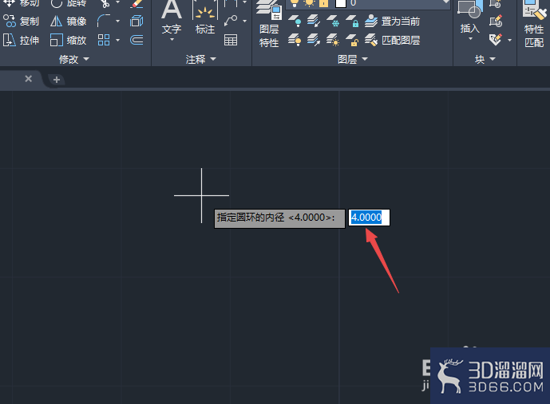Click the Thaw all layers icon
The height and width of the screenshot is (404, 550).
pos(333,40)
